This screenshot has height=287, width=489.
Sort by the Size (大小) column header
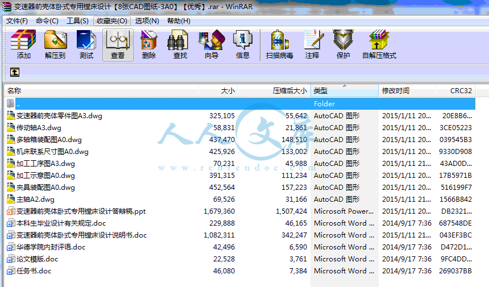coord(218,91)
